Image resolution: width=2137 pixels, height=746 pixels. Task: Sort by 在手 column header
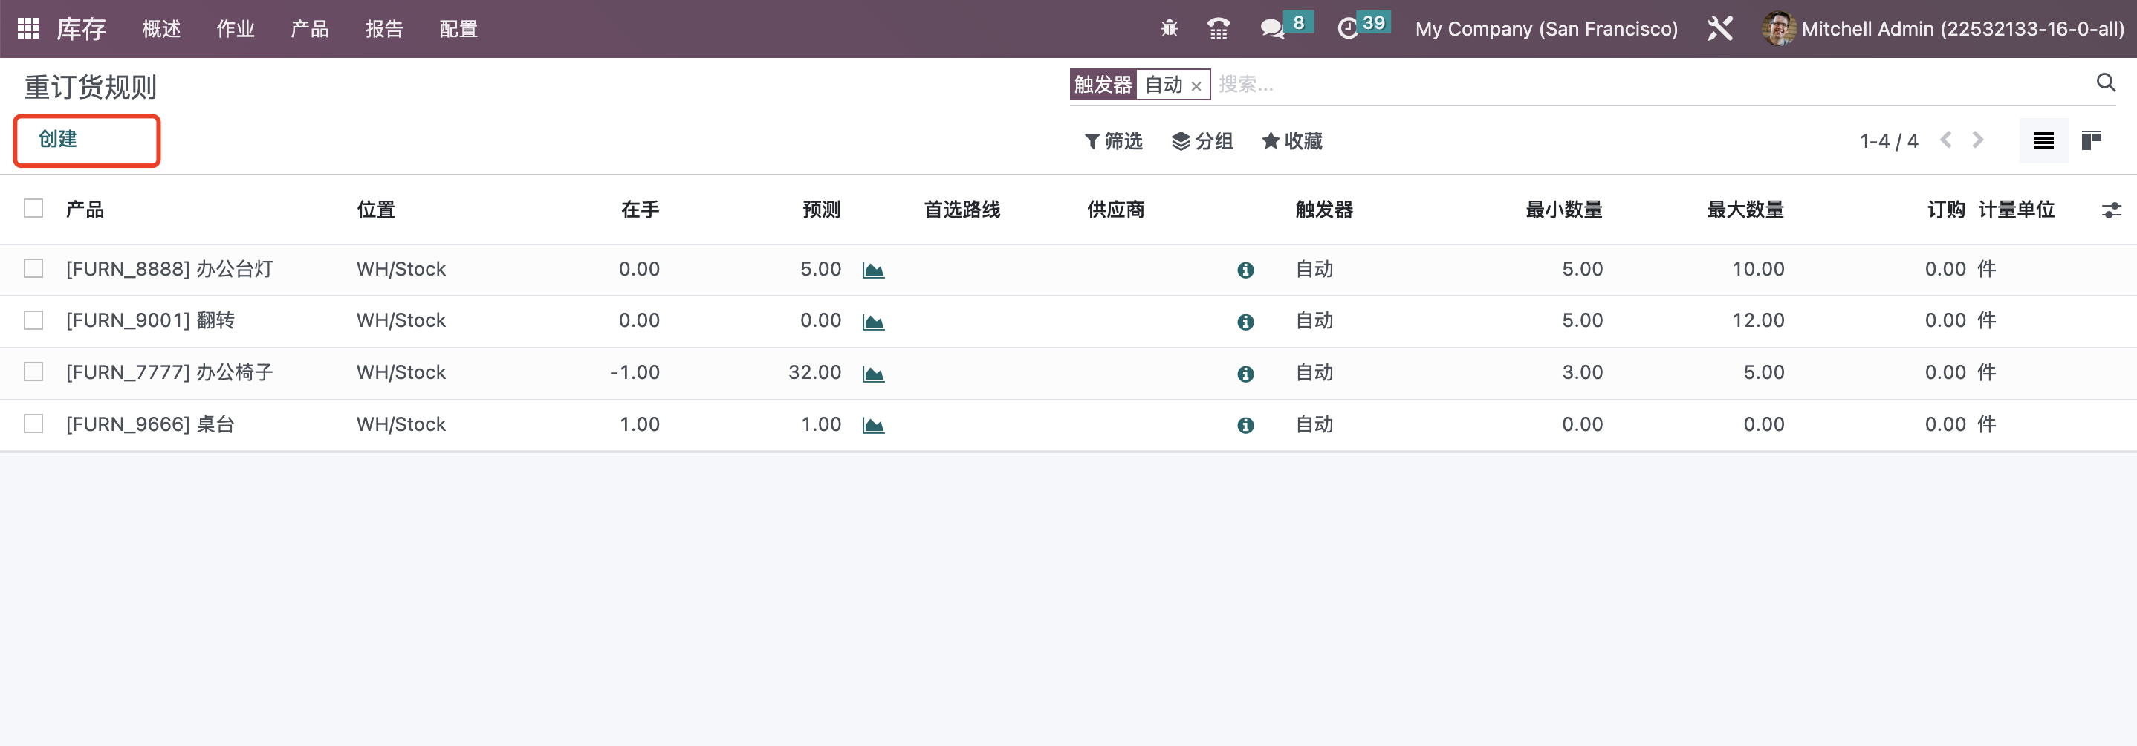click(641, 210)
